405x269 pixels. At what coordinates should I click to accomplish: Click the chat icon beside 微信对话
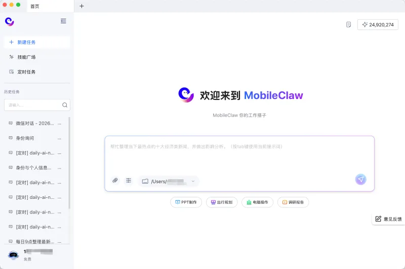[11, 123]
